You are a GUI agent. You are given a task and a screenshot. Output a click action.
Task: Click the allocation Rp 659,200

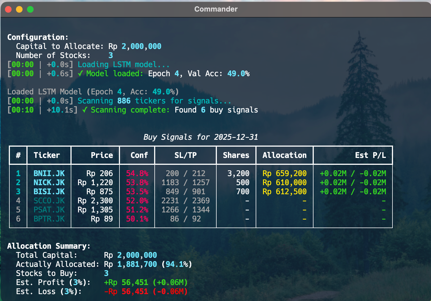point(285,173)
